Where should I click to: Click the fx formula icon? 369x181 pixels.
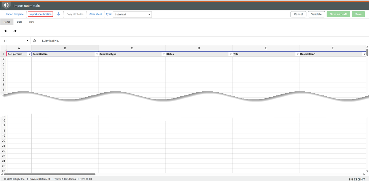[34, 41]
